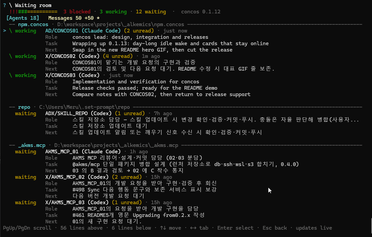Select the X/AKMS_MCP_02 (Codex) agent
Viewport: 372px width, 237px height.
coord(77,177)
